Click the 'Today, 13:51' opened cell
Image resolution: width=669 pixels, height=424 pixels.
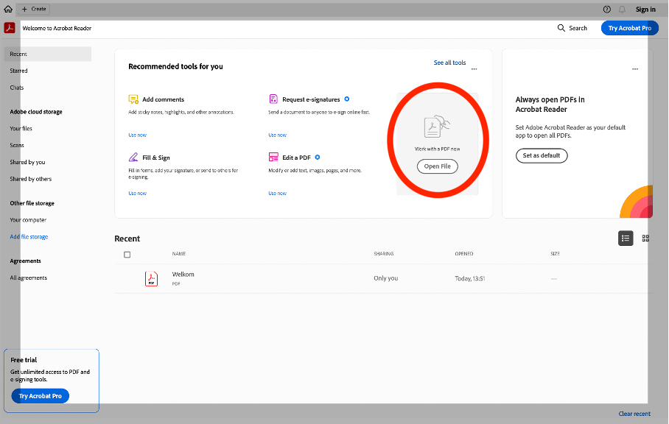470,279
